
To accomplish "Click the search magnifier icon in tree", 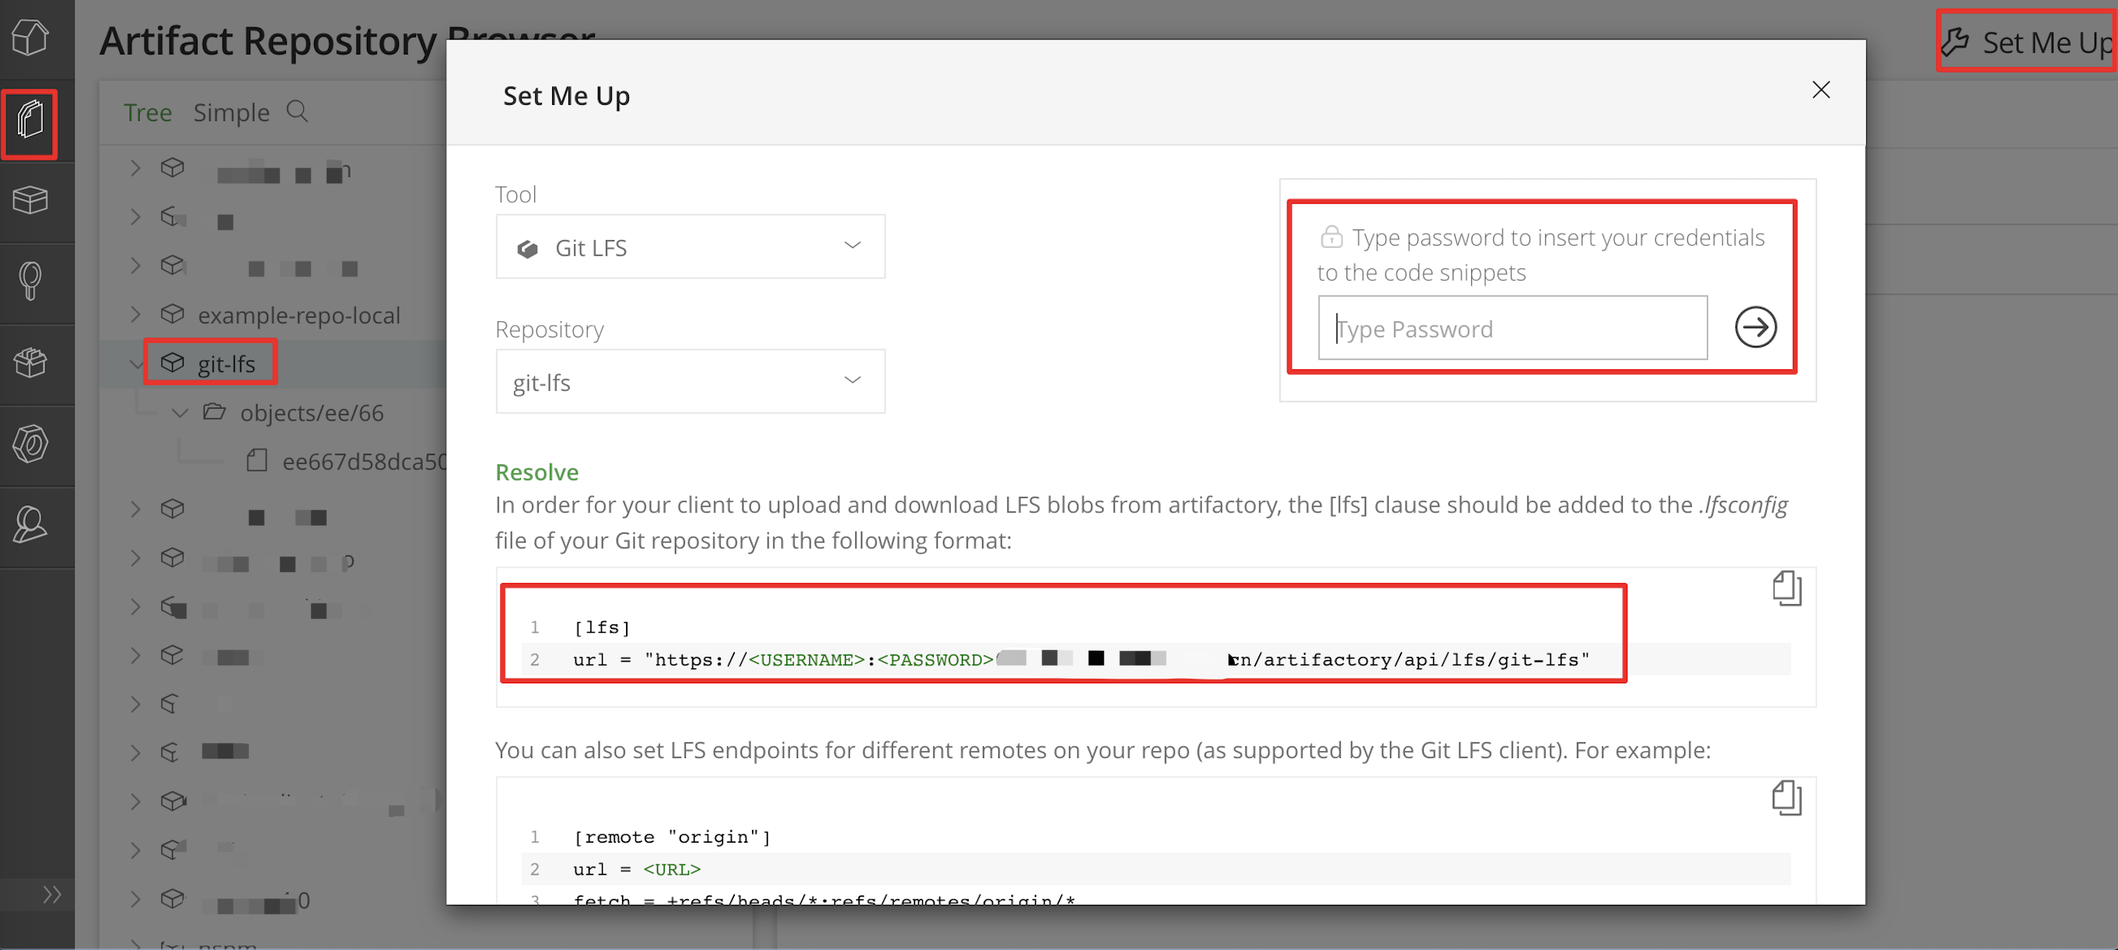I will point(298,111).
